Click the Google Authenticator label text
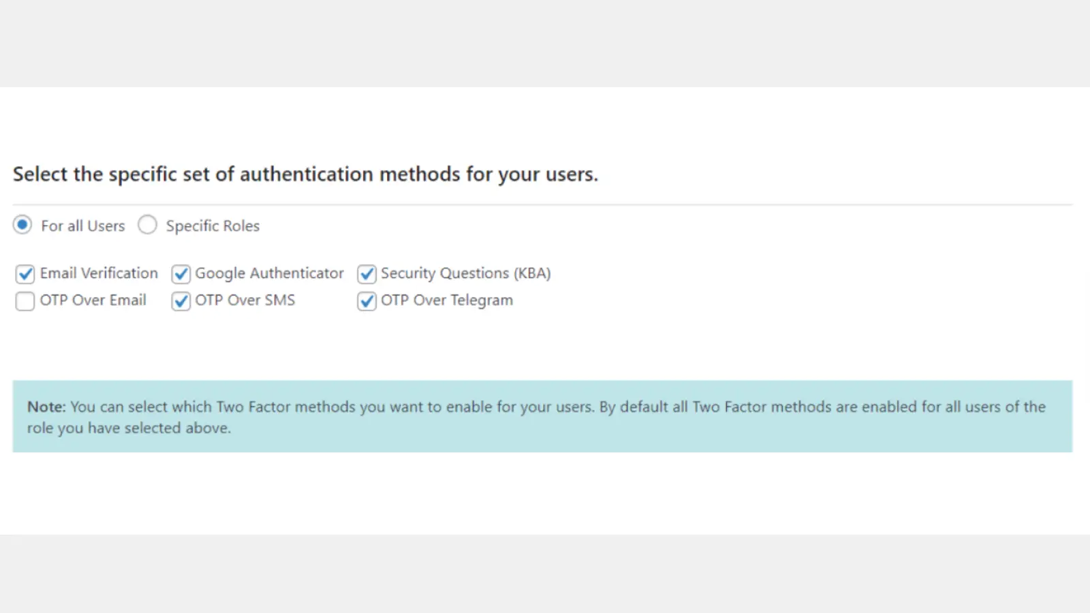This screenshot has height=613, width=1090. point(269,273)
